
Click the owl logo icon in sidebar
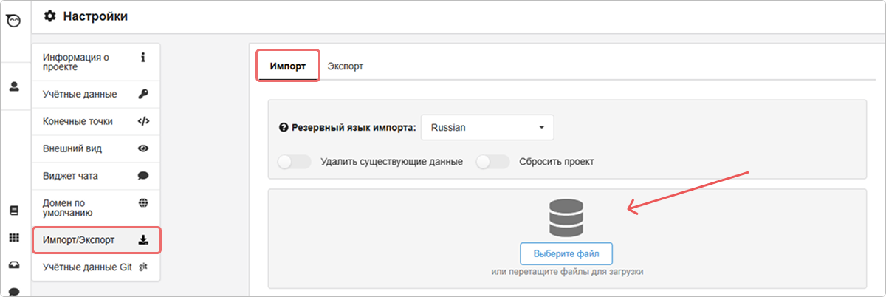pos(13,22)
